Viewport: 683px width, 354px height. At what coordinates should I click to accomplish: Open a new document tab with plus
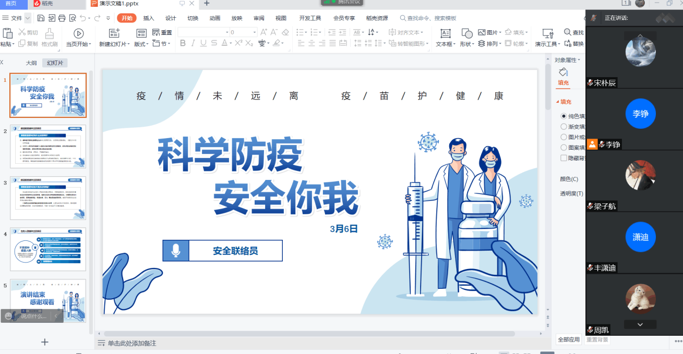pos(207,3)
